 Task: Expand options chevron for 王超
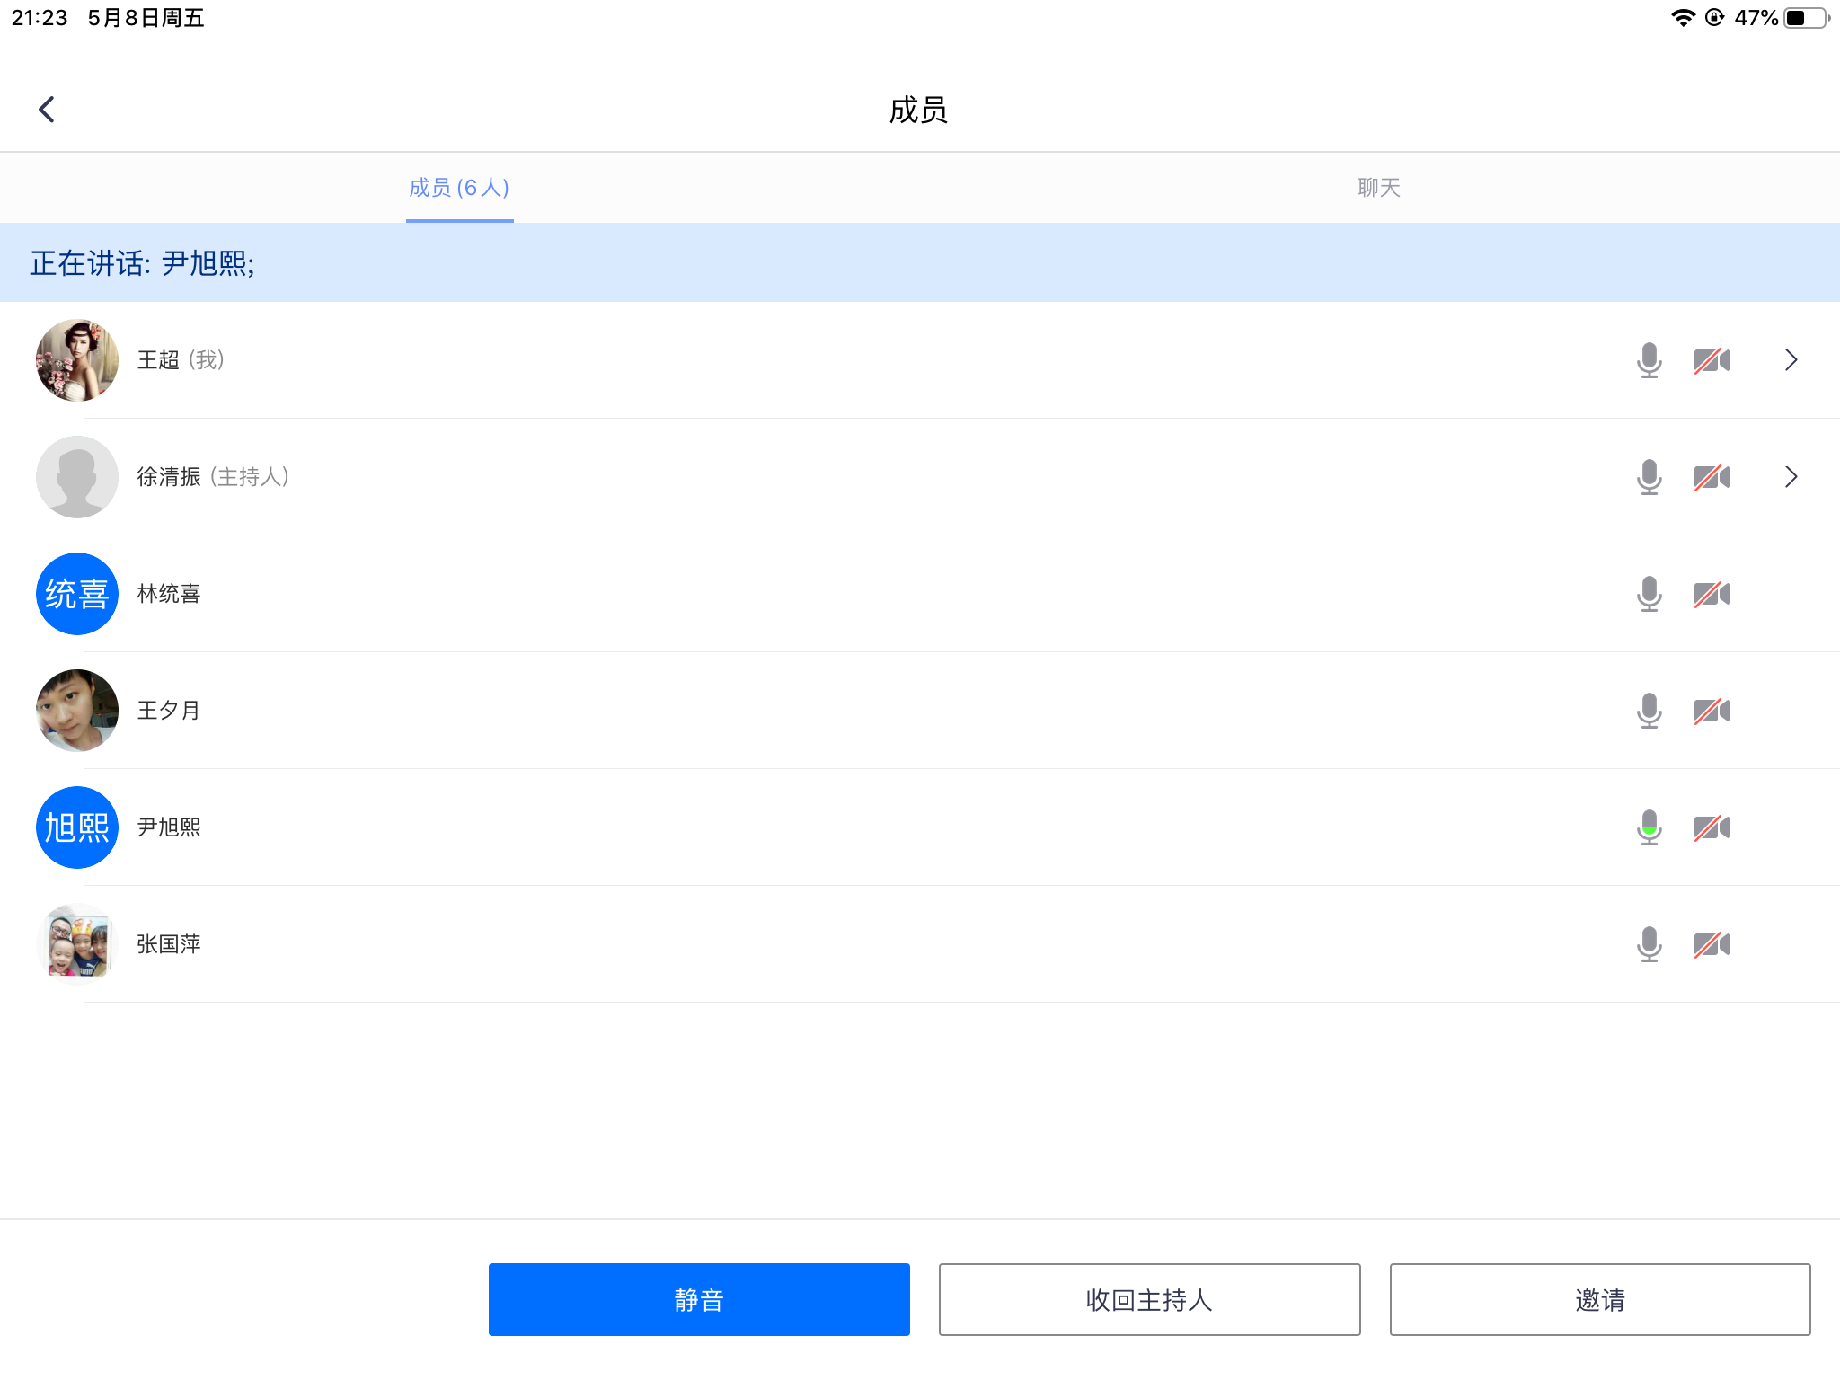[x=1791, y=360]
